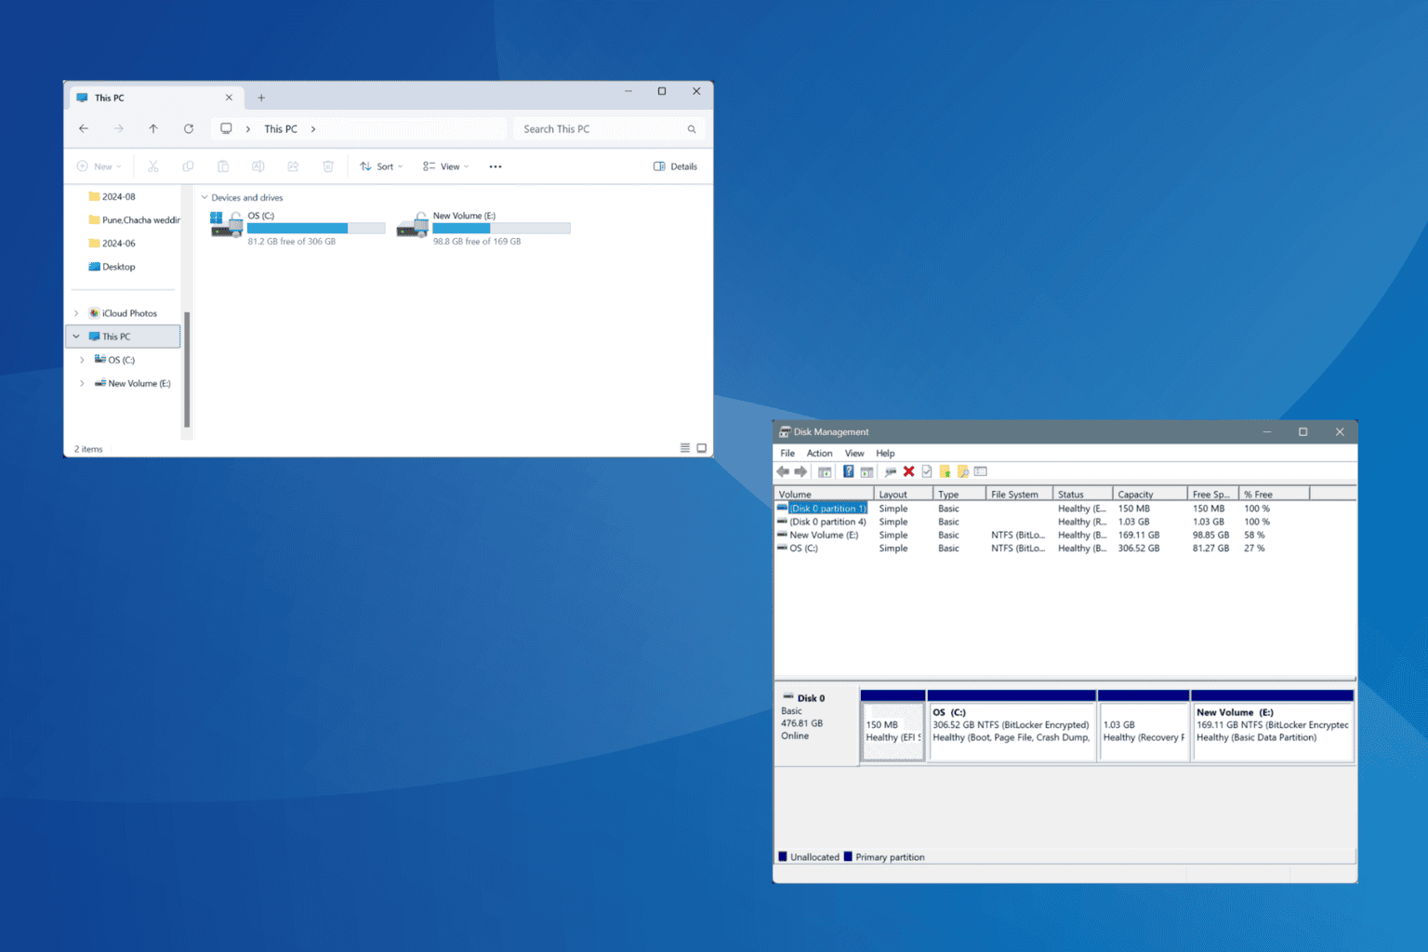Toggle the console tree pane icon in Disk Management
1428x952 pixels.
(825, 471)
